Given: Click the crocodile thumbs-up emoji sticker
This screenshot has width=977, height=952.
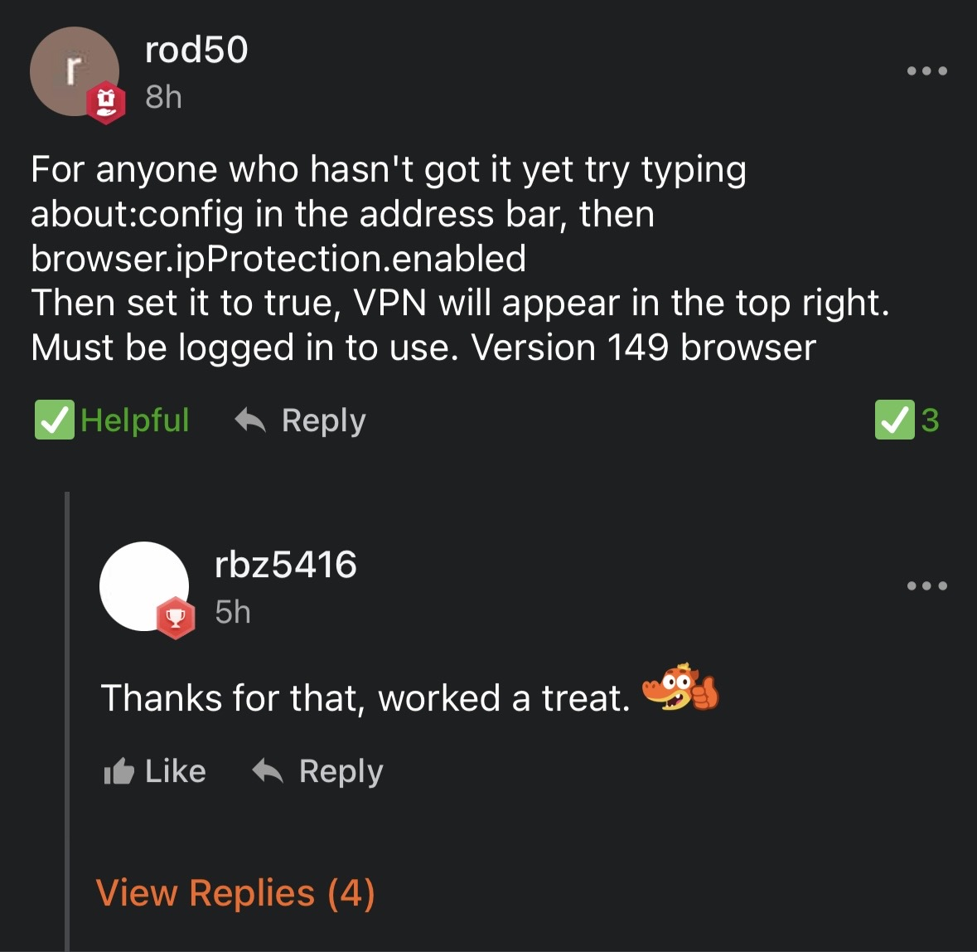Looking at the screenshot, I should [680, 687].
